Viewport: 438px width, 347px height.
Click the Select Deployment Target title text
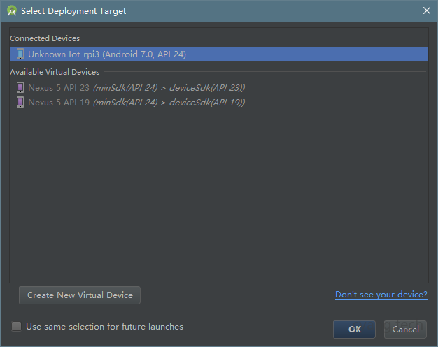click(73, 10)
